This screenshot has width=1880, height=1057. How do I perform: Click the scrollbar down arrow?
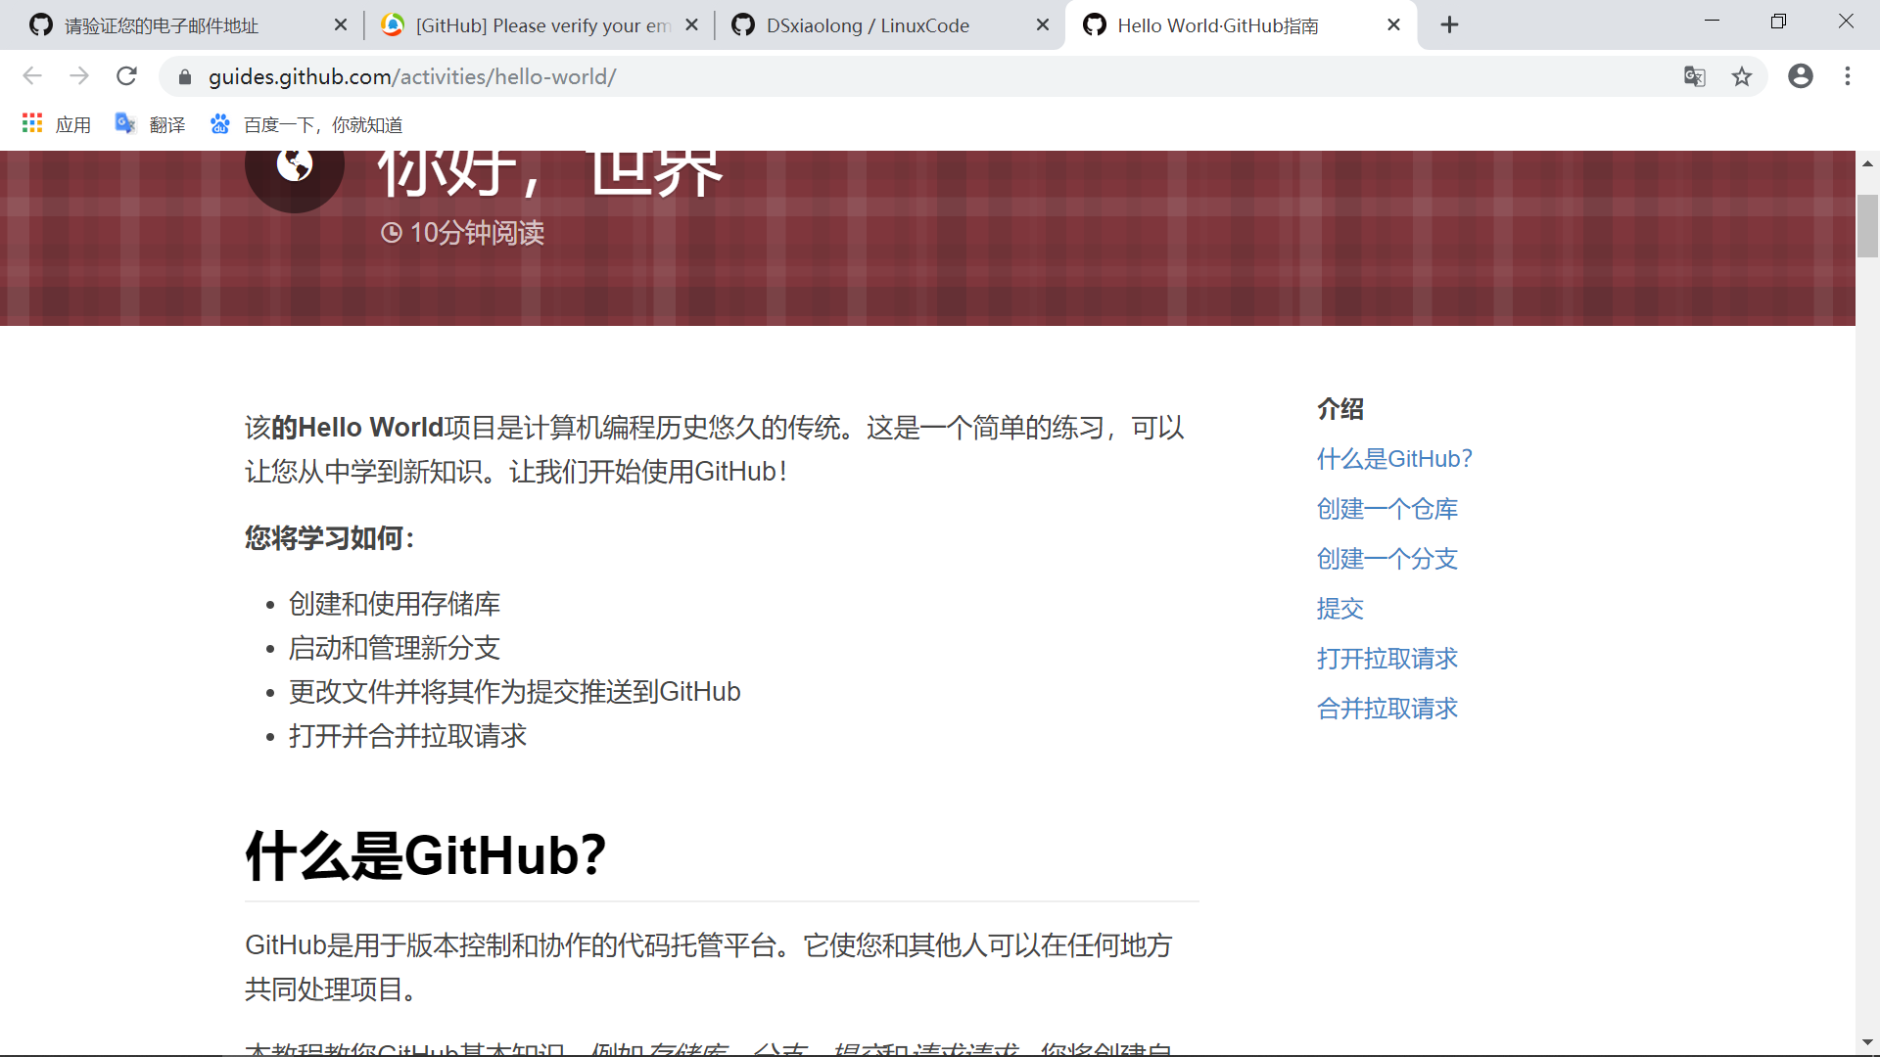pos(1867,1042)
